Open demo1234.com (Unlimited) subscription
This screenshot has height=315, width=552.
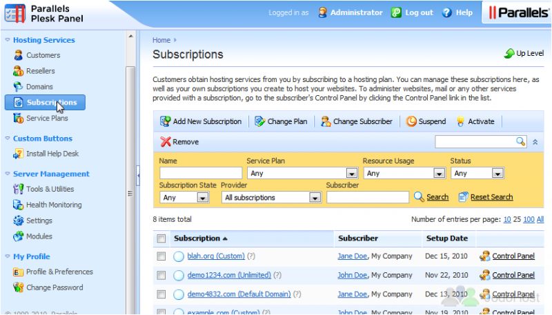[229, 275]
